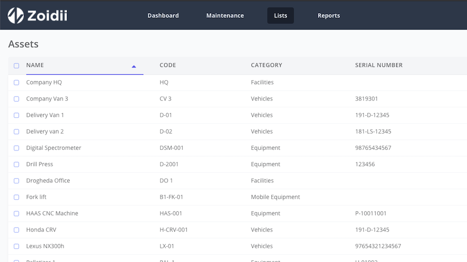Check the Digital Spectrometer row checkbox
This screenshot has width=467, height=262.
pos(16,148)
